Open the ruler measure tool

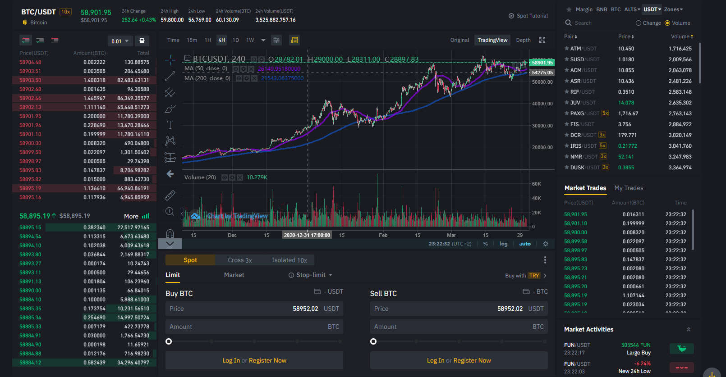pyautogui.click(x=170, y=195)
